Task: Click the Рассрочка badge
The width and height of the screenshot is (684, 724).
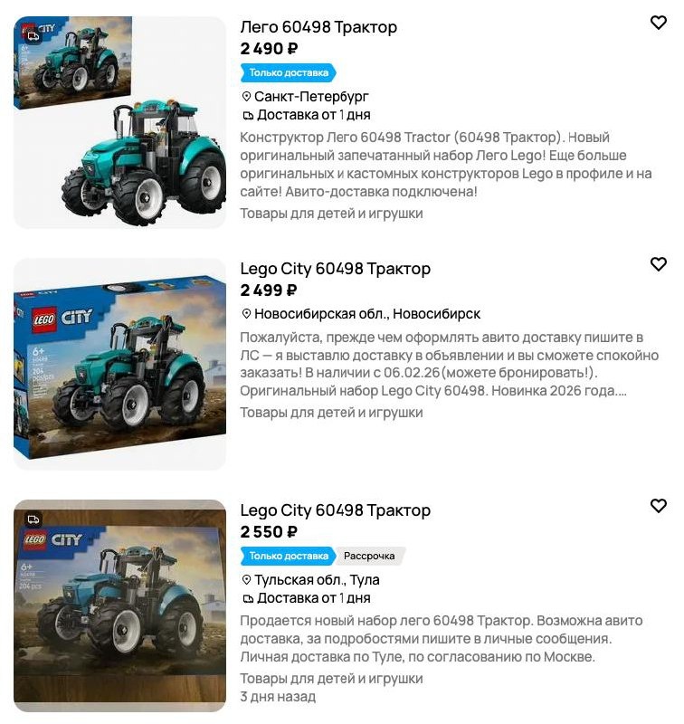Action: (x=369, y=556)
